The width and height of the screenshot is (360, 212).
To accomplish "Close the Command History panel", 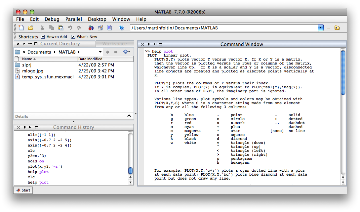I will point(19,127).
